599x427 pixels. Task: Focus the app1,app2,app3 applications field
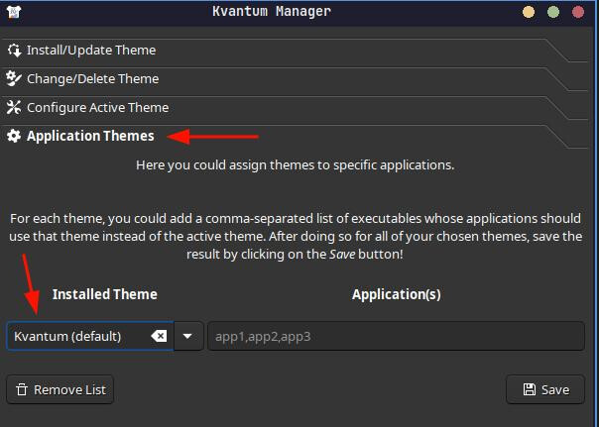click(397, 336)
